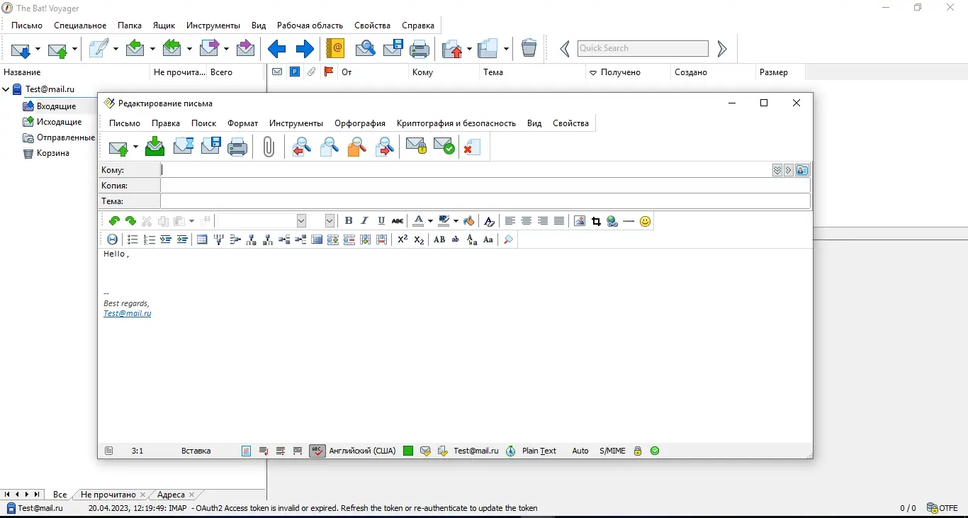Expand the double-chevron button in the Кому field

pyautogui.click(x=777, y=170)
